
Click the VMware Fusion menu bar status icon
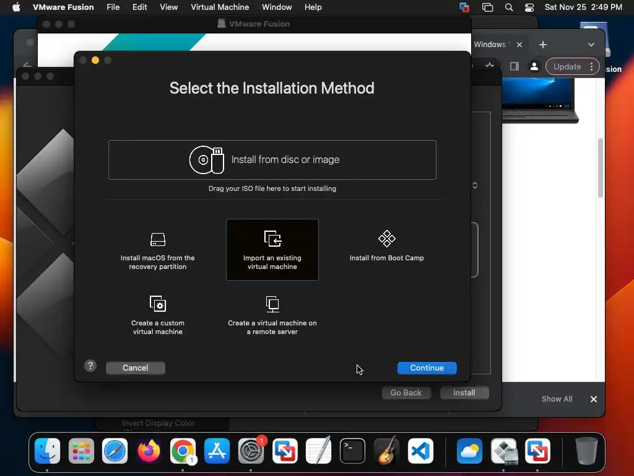pyautogui.click(x=464, y=7)
